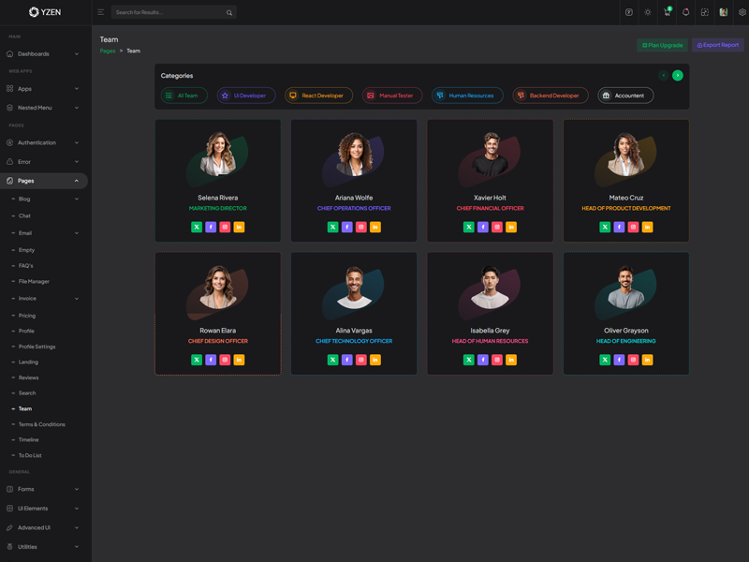Open the fullscreen/apps grid icon in header

point(704,12)
